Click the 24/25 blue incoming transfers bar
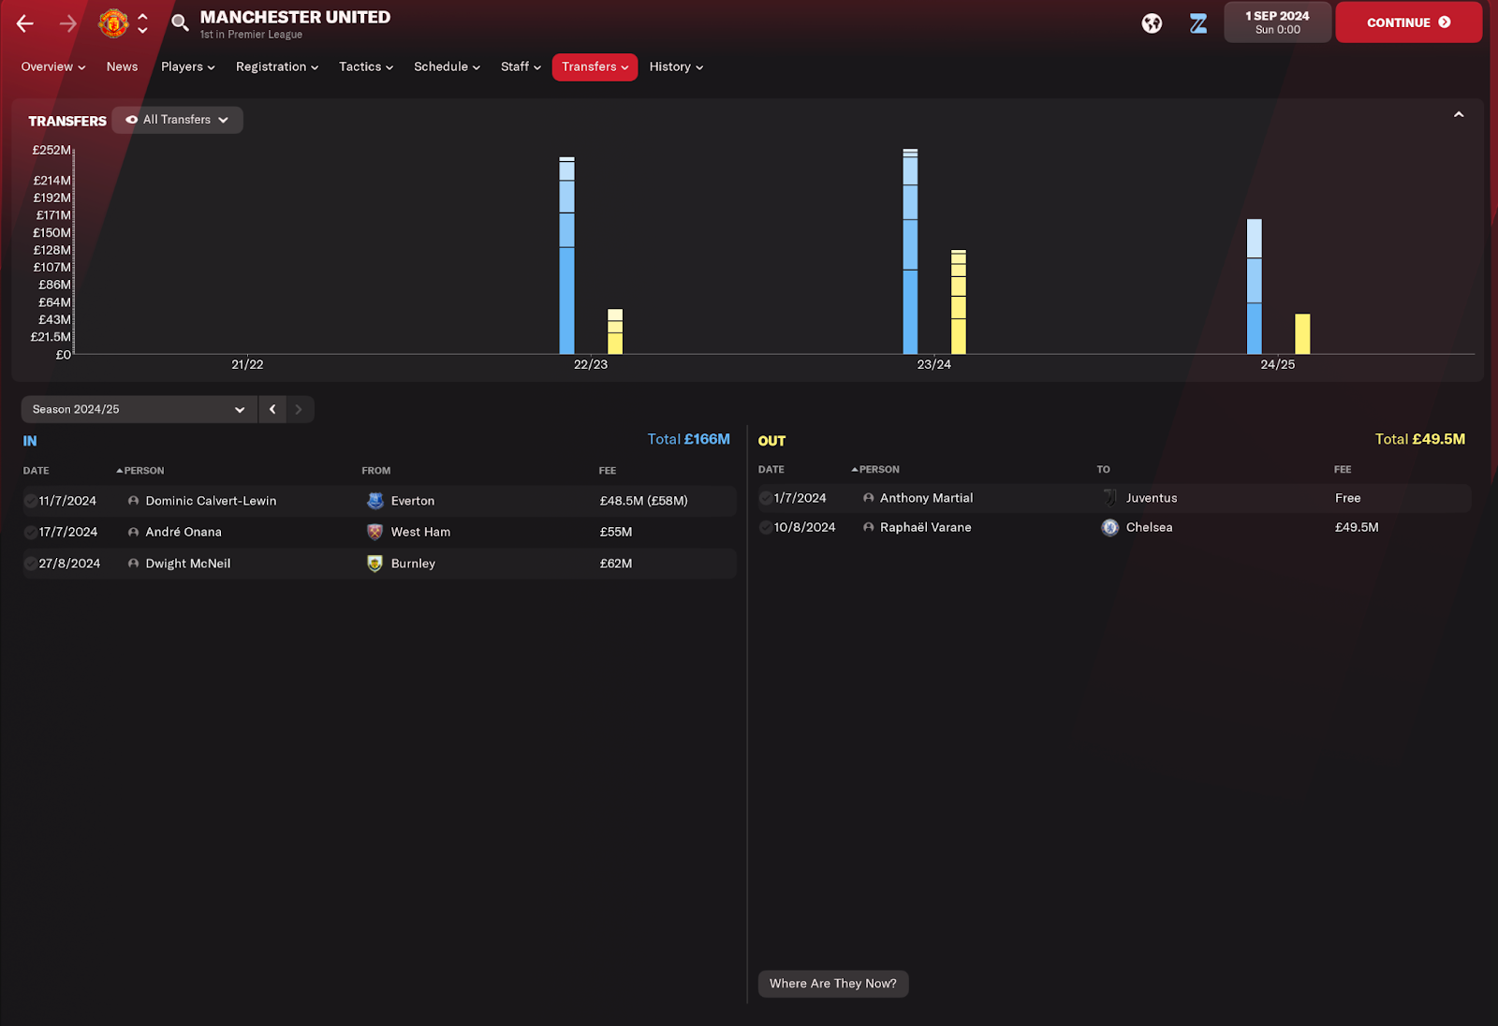Viewport: 1498px width, 1026px height. [1255, 286]
